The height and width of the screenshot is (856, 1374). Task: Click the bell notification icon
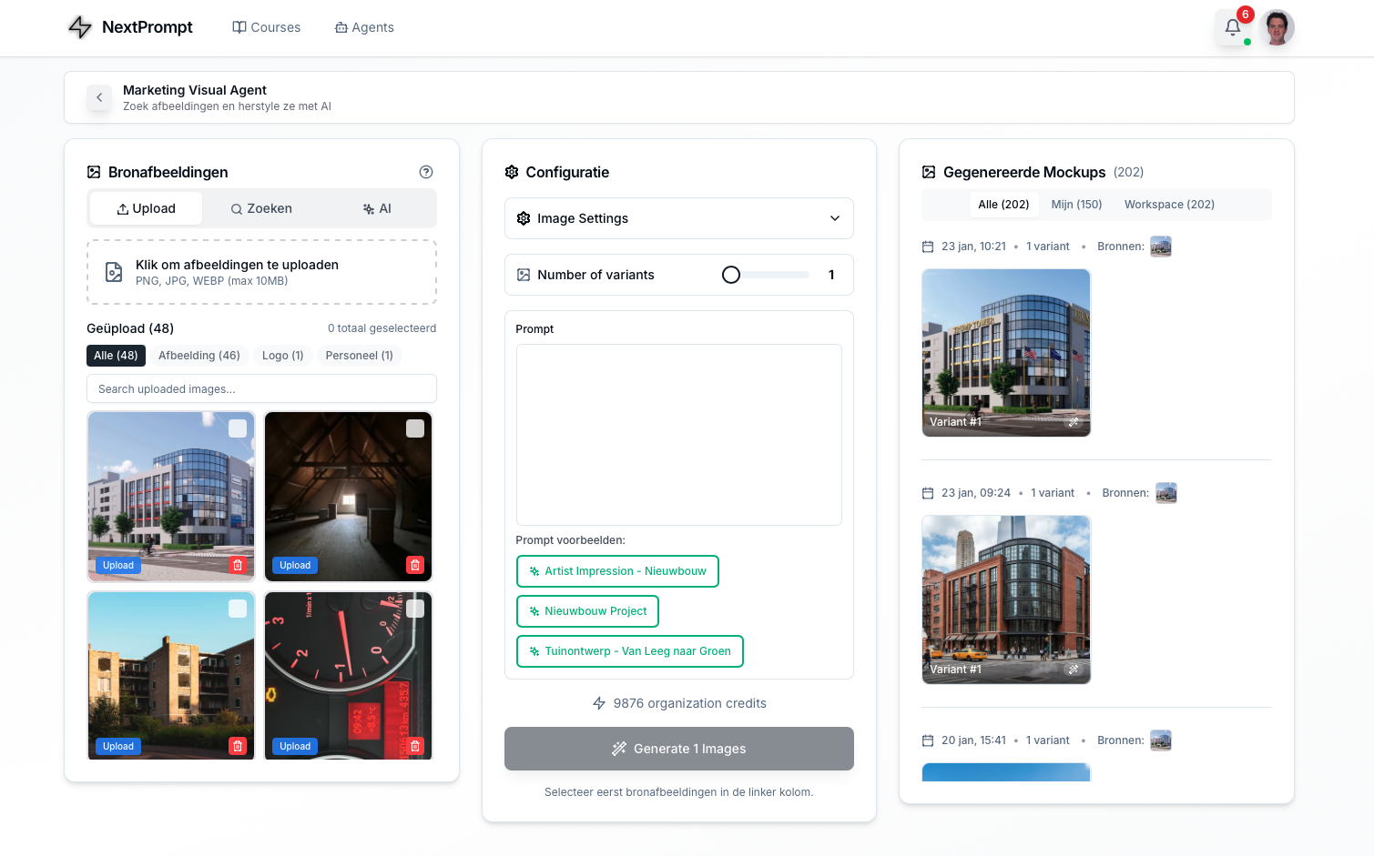pos(1232,27)
